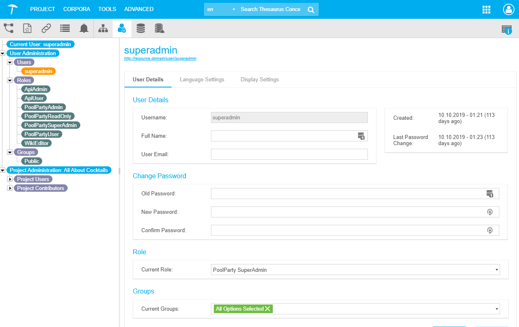This screenshot has width=519, height=327.
Task: Select the PoolPartySuperAdmin role
Action: click(50, 125)
